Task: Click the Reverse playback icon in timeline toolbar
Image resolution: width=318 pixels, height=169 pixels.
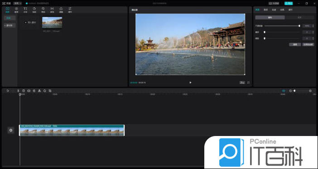Action: [x=34, y=91]
